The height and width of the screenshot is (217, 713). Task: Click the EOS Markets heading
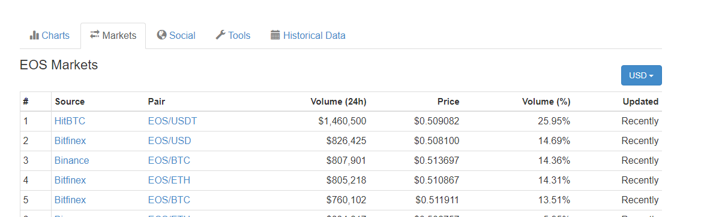[x=59, y=65]
